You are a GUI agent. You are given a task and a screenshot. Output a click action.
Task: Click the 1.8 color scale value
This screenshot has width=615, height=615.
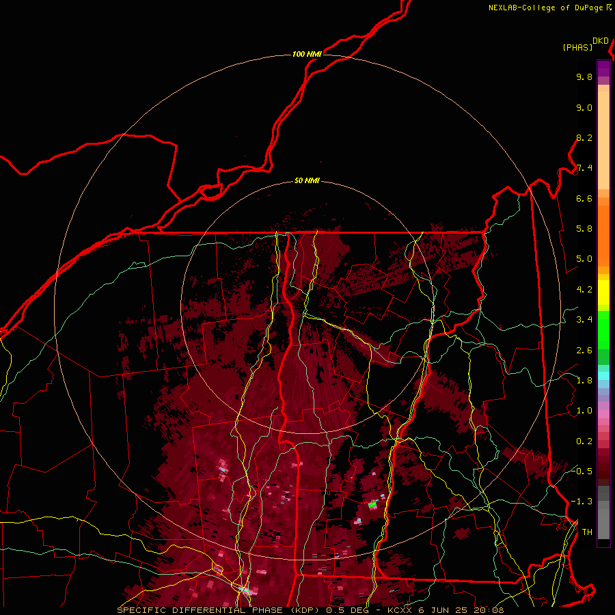click(x=584, y=381)
